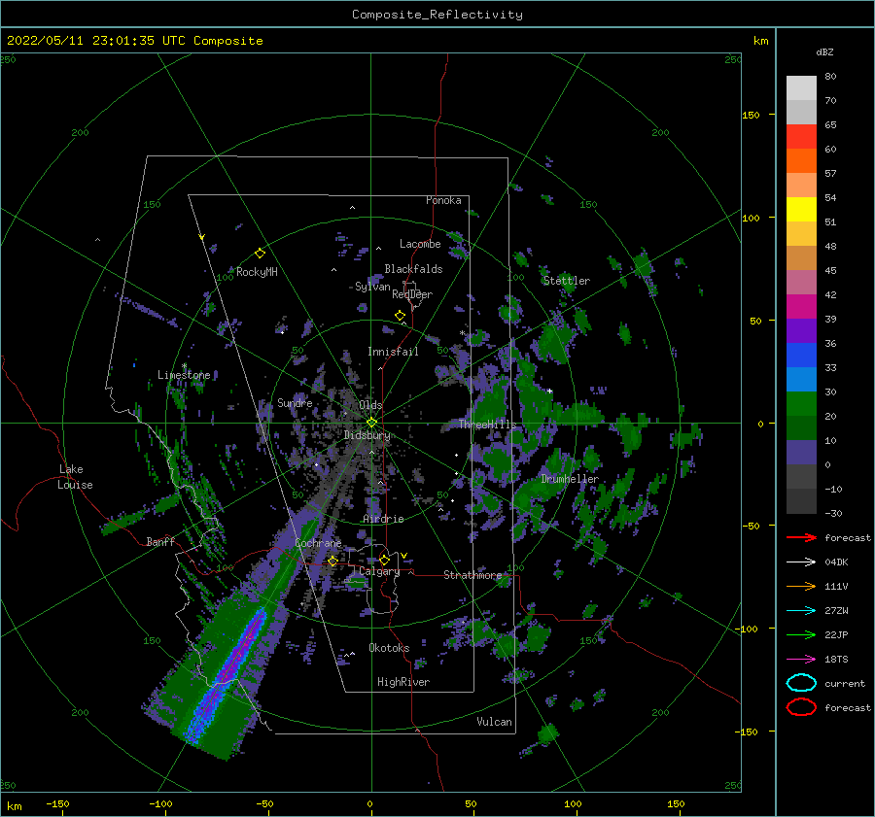Click the Olds label

(x=370, y=405)
